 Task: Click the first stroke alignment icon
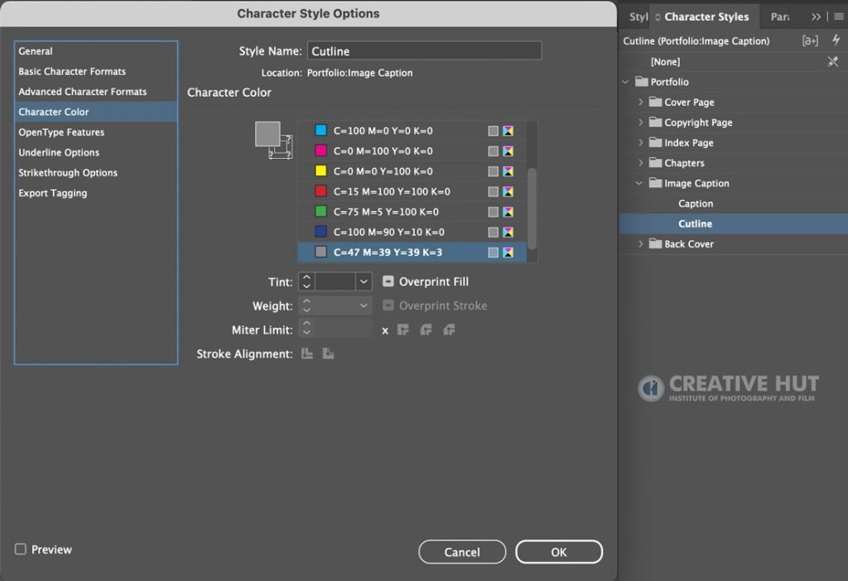[306, 353]
